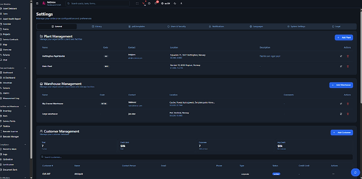This screenshot has height=179, width=362.
Task: Open Barcode Scanner in sidebar
Action: [11, 132]
